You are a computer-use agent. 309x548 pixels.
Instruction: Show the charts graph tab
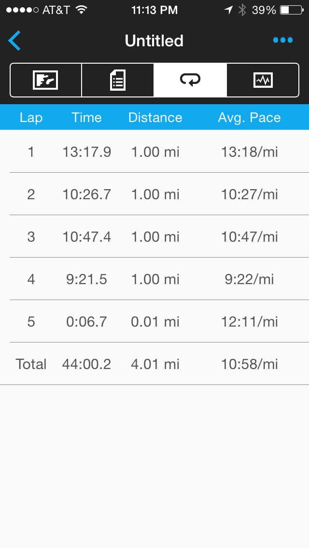point(263,80)
